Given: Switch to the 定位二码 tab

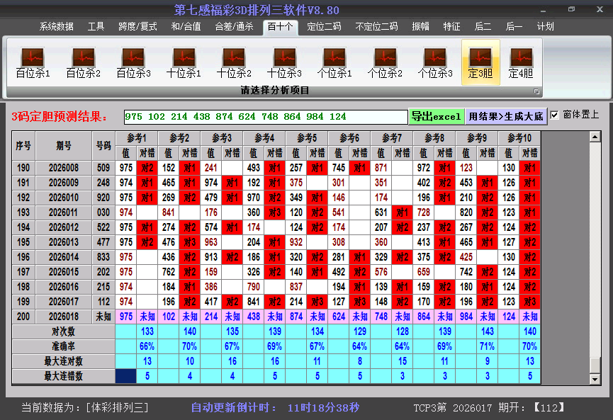Looking at the screenshot, I should 324,26.
